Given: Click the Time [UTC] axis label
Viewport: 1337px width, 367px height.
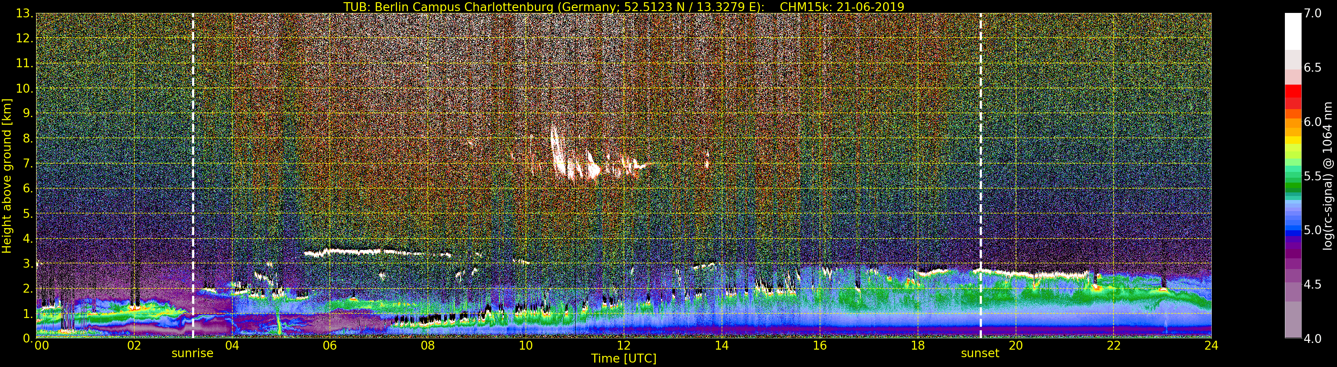Looking at the screenshot, I should [x=624, y=359].
